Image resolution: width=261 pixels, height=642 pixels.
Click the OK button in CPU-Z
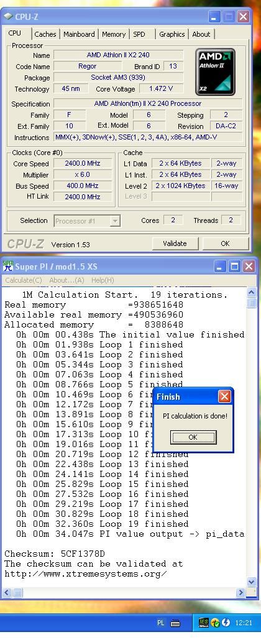(x=225, y=243)
